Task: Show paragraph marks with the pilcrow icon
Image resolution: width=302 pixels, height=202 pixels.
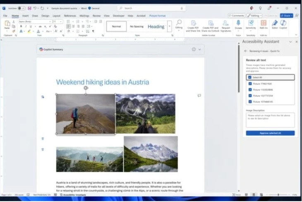Action: (x=93, y=31)
